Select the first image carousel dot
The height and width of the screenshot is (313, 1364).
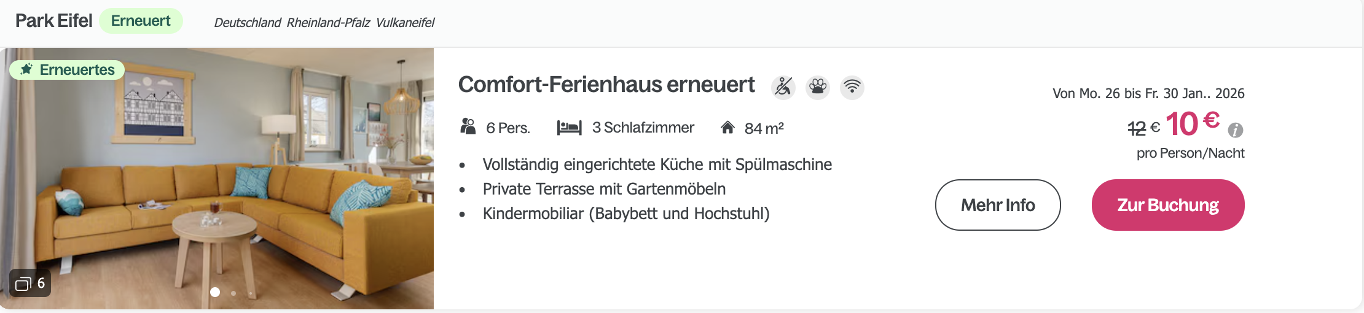tap(215, 292)
